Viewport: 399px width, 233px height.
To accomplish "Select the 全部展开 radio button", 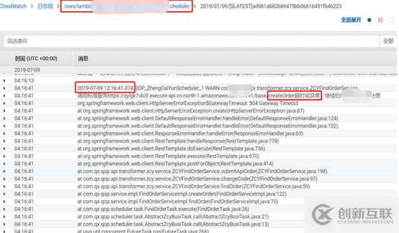I will (x=369, y=20).
